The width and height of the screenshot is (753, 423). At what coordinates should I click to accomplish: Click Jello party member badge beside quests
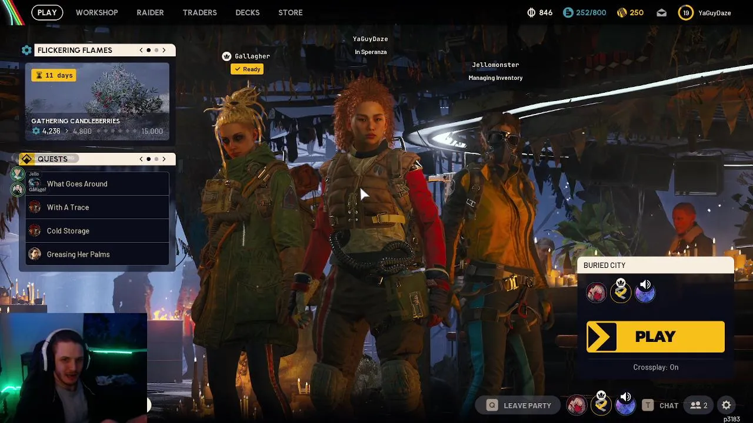click(18, 173)
